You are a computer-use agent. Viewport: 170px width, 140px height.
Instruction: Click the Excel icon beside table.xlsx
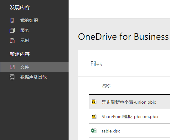94,131
